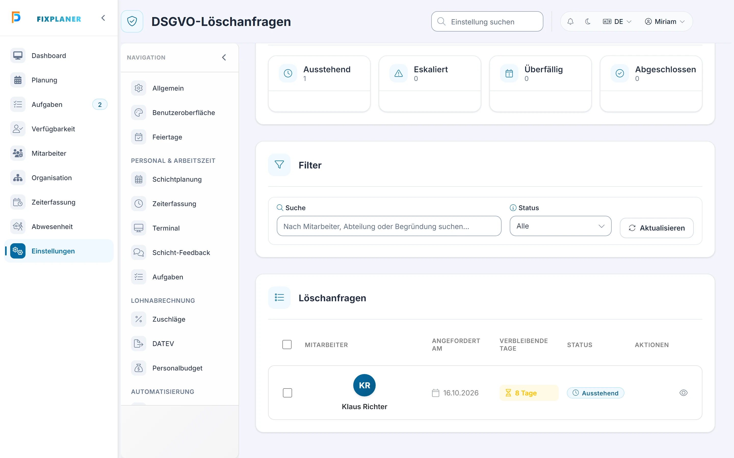
Task: Click the Ausstehend status card
Action: (319, 84)
